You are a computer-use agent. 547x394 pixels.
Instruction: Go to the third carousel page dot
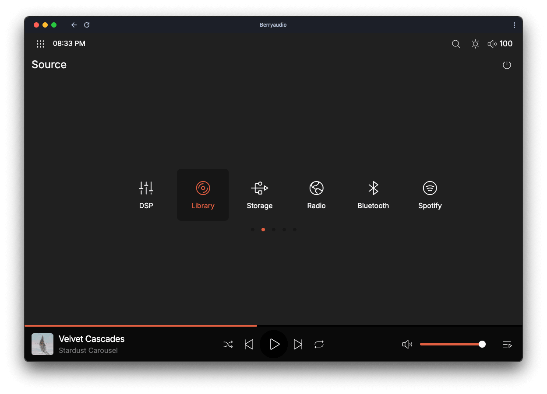(x=274, y=230)
